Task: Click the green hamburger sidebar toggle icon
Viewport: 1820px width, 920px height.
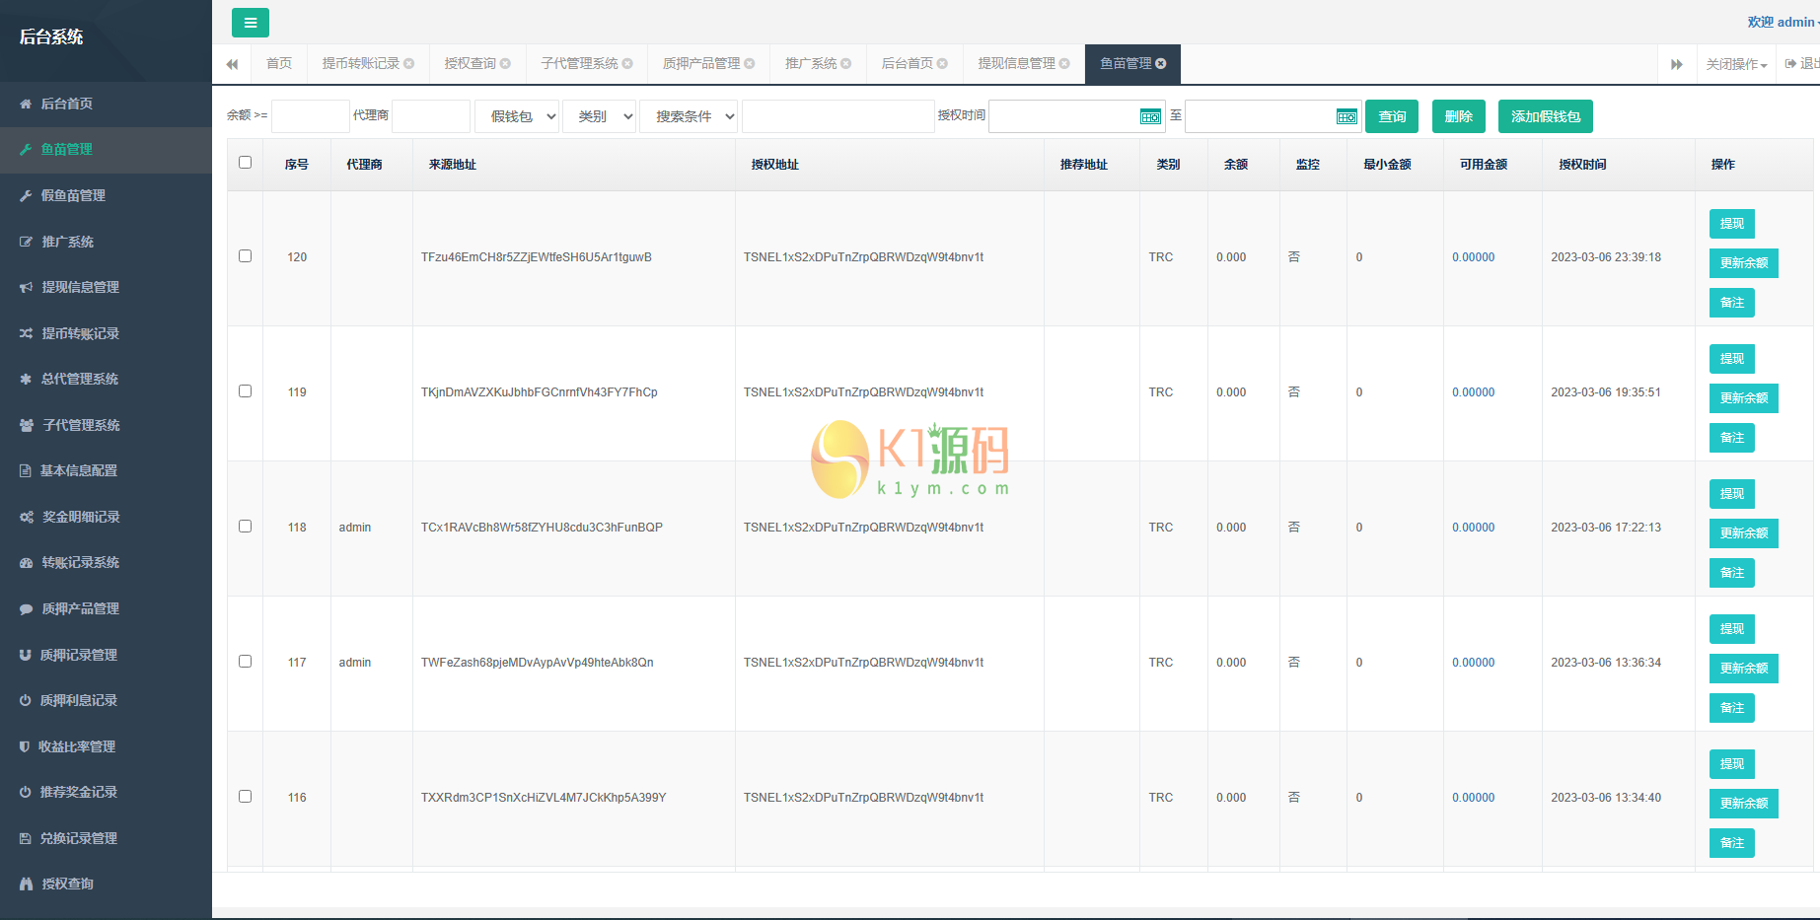Action: click(250, 23)
